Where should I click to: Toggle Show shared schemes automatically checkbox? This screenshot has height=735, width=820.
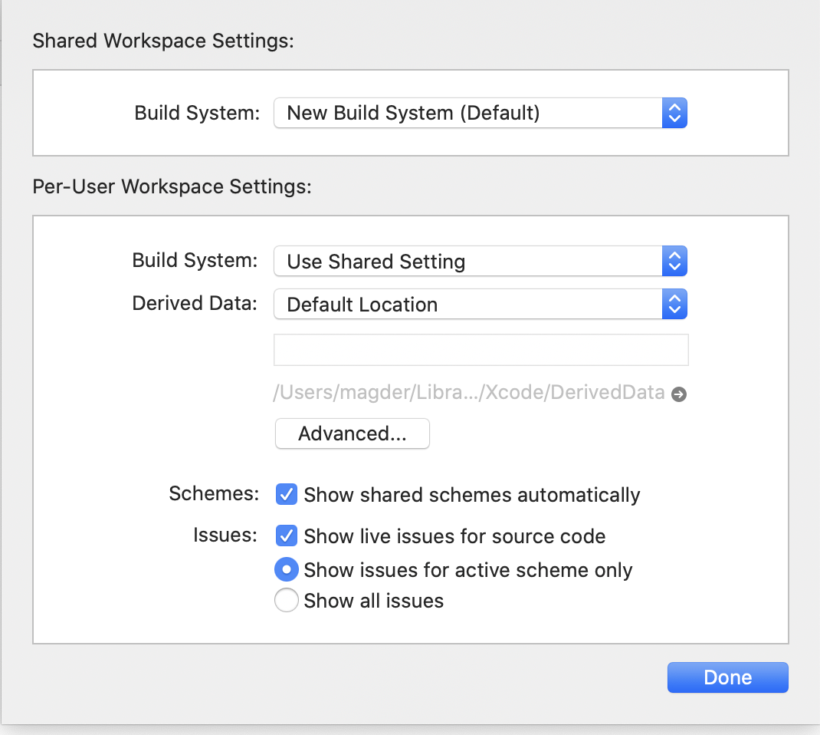coord(286,495)
